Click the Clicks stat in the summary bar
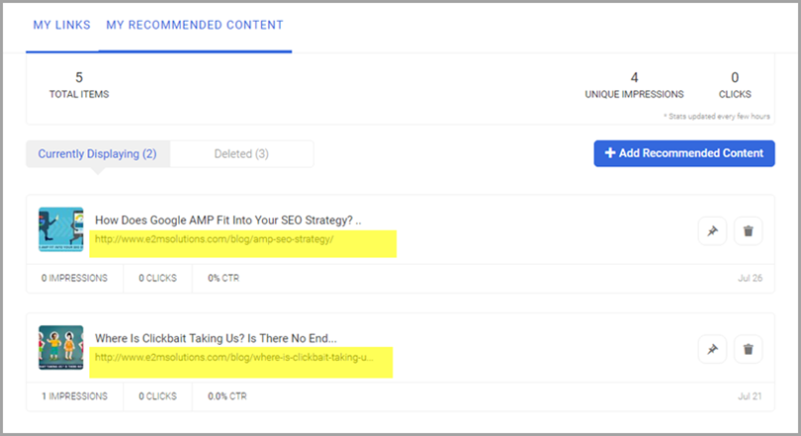 point(735,85)
